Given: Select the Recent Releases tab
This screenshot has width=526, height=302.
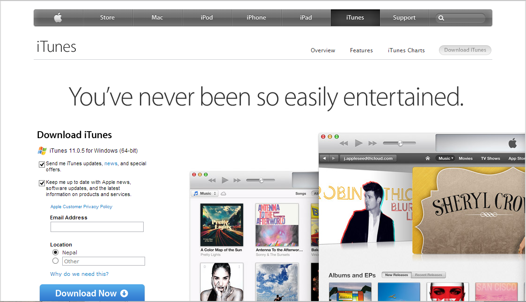Looking at the screenshot, I should (x=428, y=275).
